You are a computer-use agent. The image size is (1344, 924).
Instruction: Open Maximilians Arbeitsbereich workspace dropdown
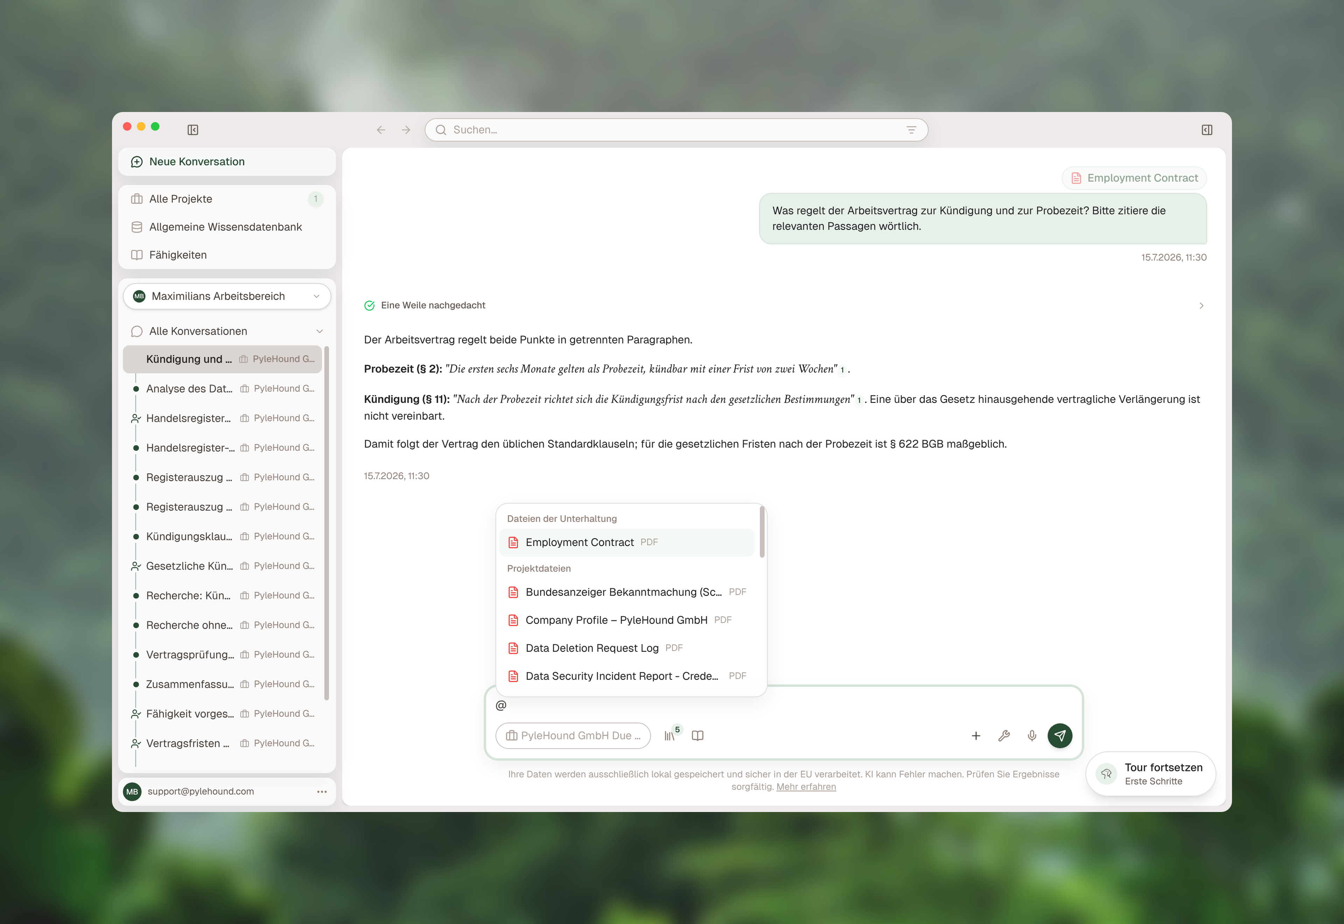pos(227,296)
